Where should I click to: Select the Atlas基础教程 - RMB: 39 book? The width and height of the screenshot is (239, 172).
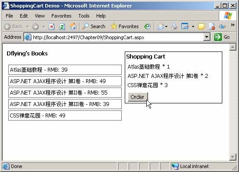(x=65, y=70)
